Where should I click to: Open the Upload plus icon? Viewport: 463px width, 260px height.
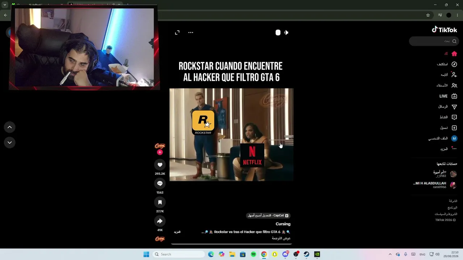click(454, 128)
